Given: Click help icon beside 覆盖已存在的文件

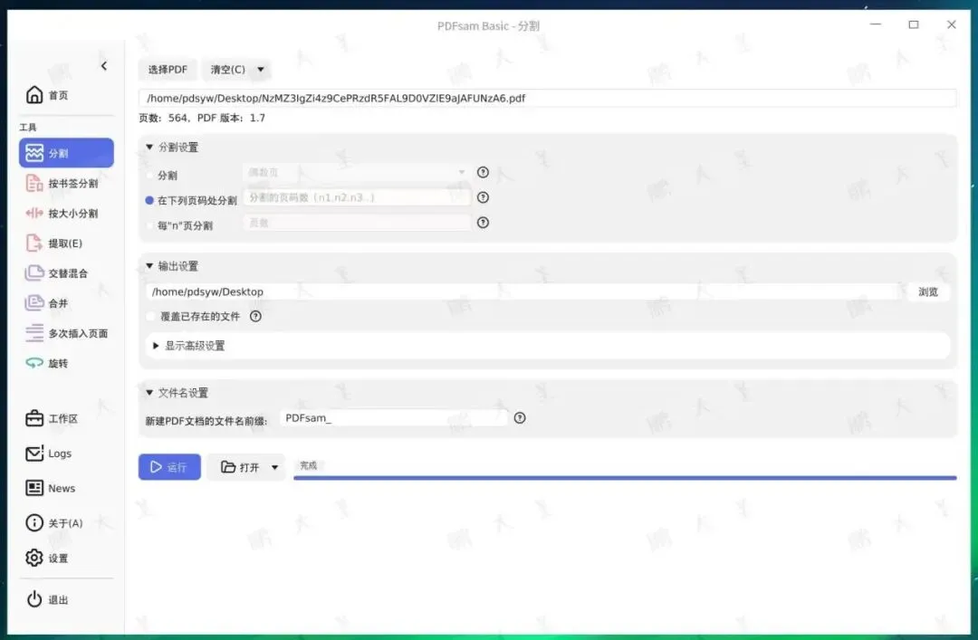Looking at the screenshot, I should 255,316.
